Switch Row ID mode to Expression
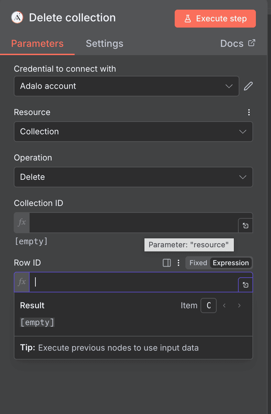271x414 pixels. 231,262
